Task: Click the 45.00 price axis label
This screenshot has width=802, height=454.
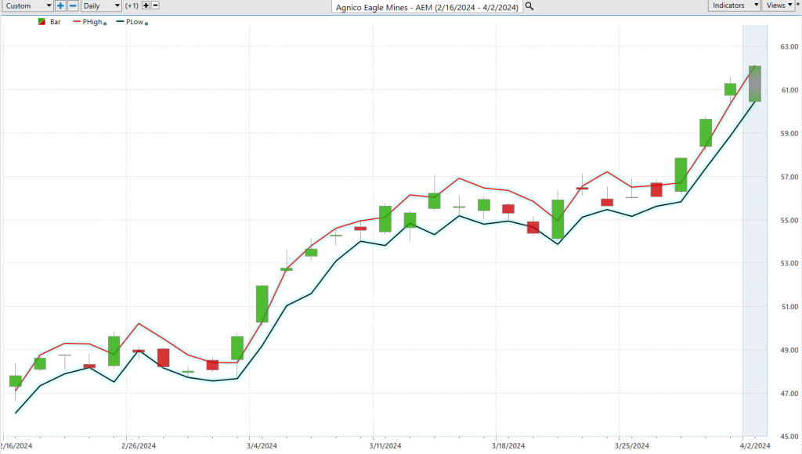Action: coord(789,437)
